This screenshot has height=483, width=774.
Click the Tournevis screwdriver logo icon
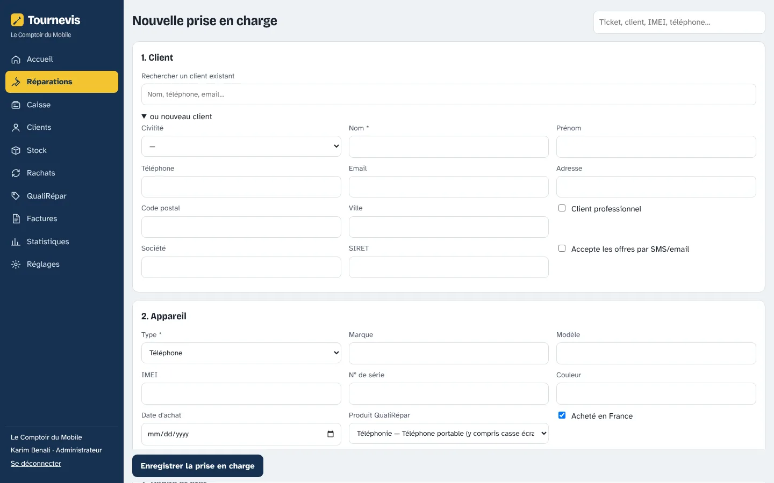(17, 20)
